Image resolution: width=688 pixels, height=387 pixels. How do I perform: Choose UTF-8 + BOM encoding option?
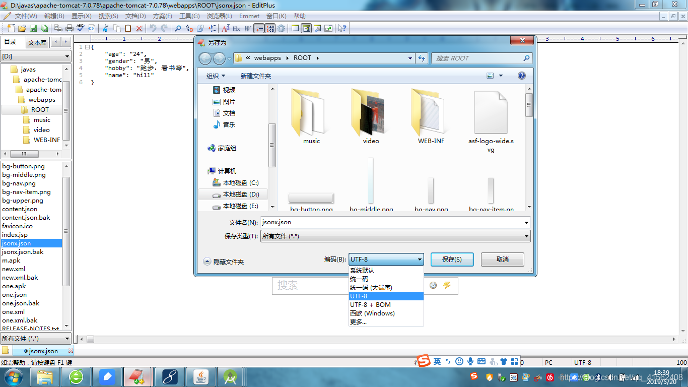(386, 304)
